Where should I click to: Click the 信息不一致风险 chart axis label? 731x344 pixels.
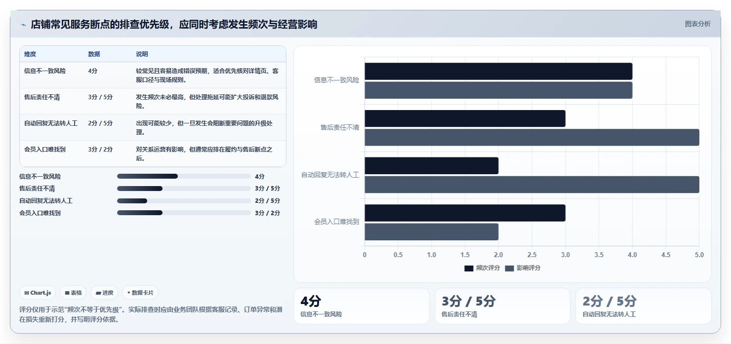coord(336,80)
